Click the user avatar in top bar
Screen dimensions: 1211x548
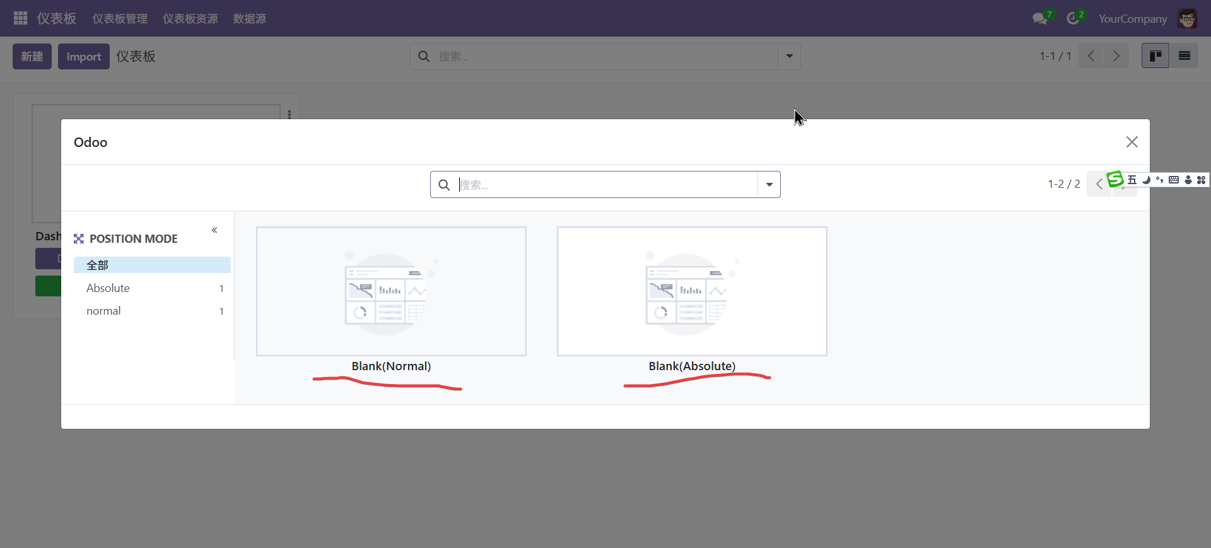1187,19
